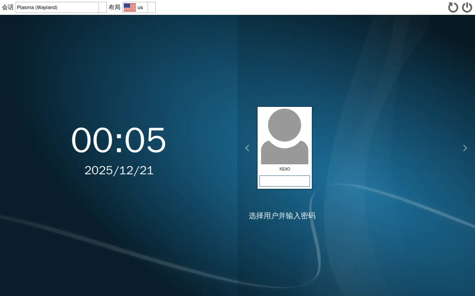Click the US flag icon

pyautogui.click(x=129, y=7)
